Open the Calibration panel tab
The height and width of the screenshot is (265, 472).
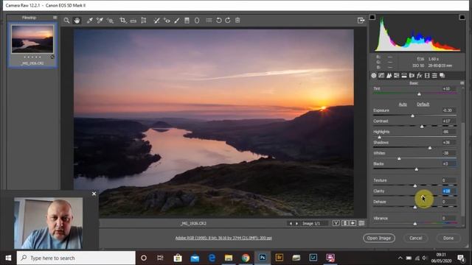[x=427, y=76]
